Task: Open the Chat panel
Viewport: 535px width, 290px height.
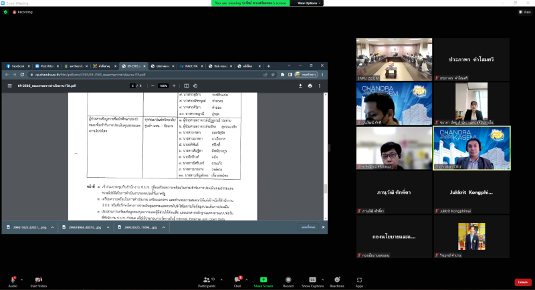Action: coord(237,279)
